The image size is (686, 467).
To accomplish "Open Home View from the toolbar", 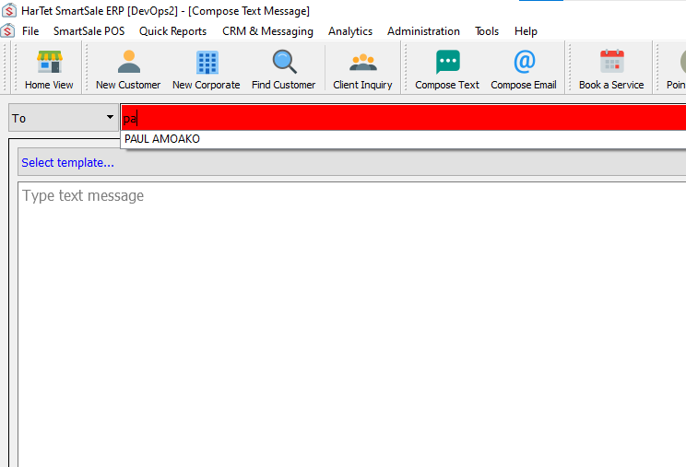I will 49,69.
